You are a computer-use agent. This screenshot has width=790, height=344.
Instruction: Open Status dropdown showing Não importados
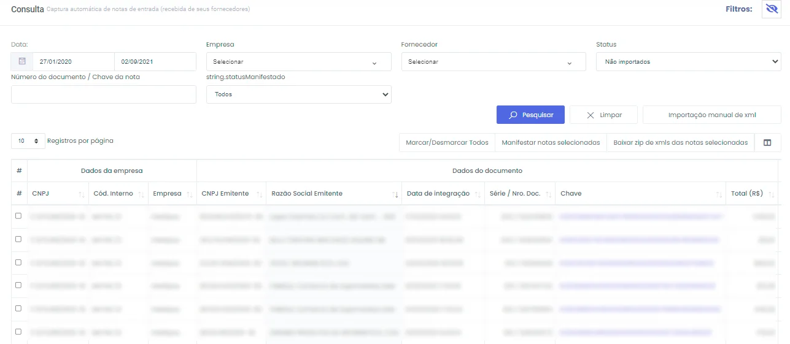[x=688, y=62]
